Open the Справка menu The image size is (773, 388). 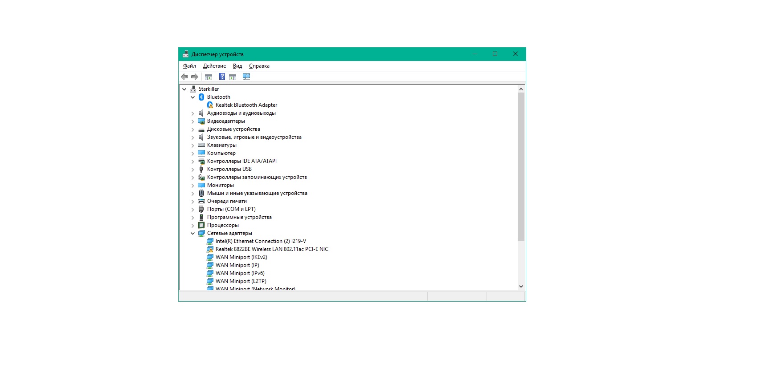[259, 66]
